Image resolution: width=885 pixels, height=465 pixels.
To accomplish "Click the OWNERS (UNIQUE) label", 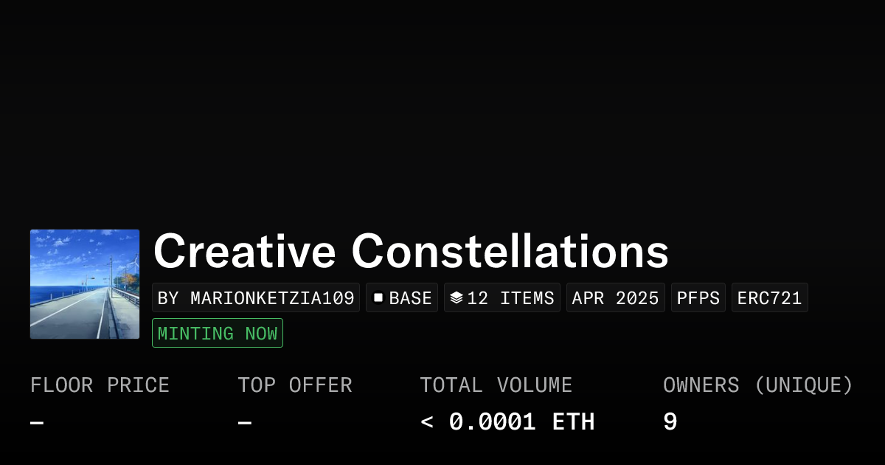I will pos(757,385).
